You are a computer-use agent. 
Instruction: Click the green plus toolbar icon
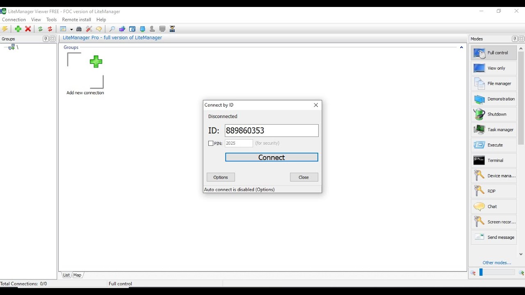[x=18, y=29]
